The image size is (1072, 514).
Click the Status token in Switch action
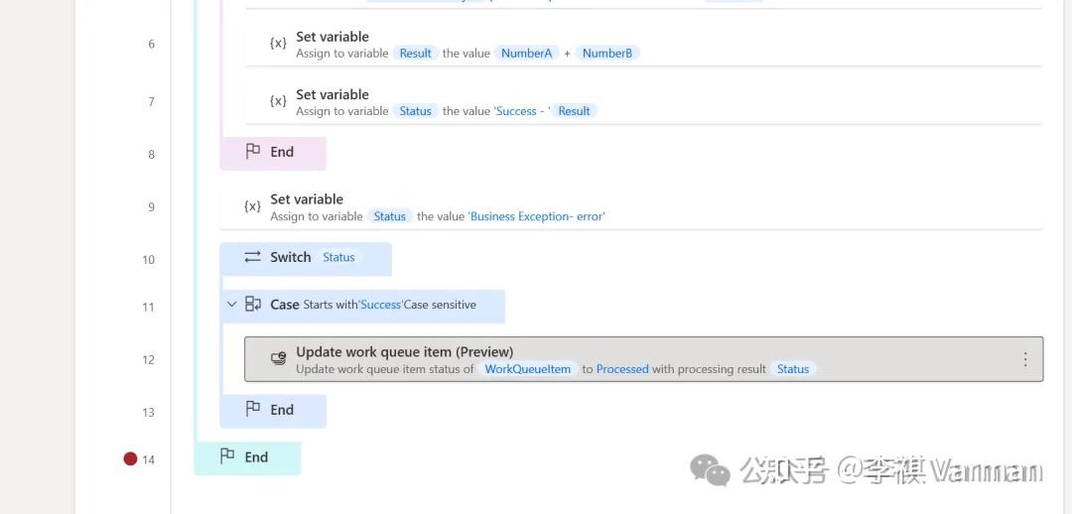[338, 257]
